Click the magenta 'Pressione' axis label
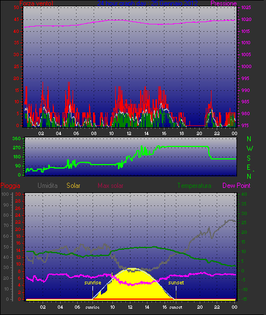This screenshot has width=266, height=315. pos(223,3)
